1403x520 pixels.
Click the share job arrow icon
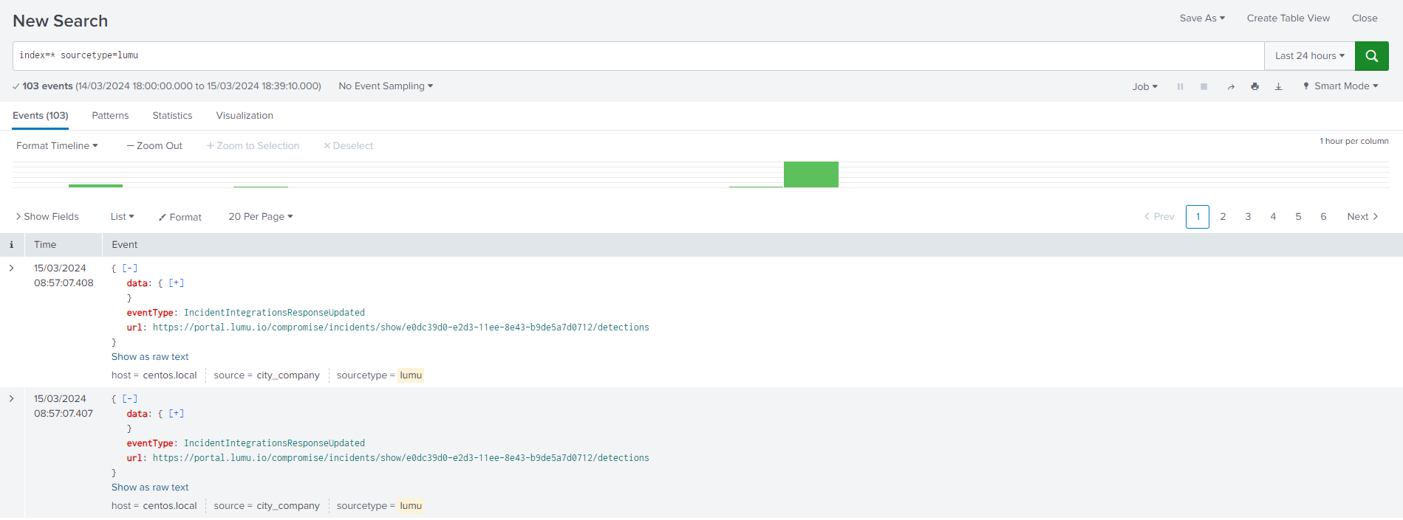pyautogui.click(x=1231, y=87)
